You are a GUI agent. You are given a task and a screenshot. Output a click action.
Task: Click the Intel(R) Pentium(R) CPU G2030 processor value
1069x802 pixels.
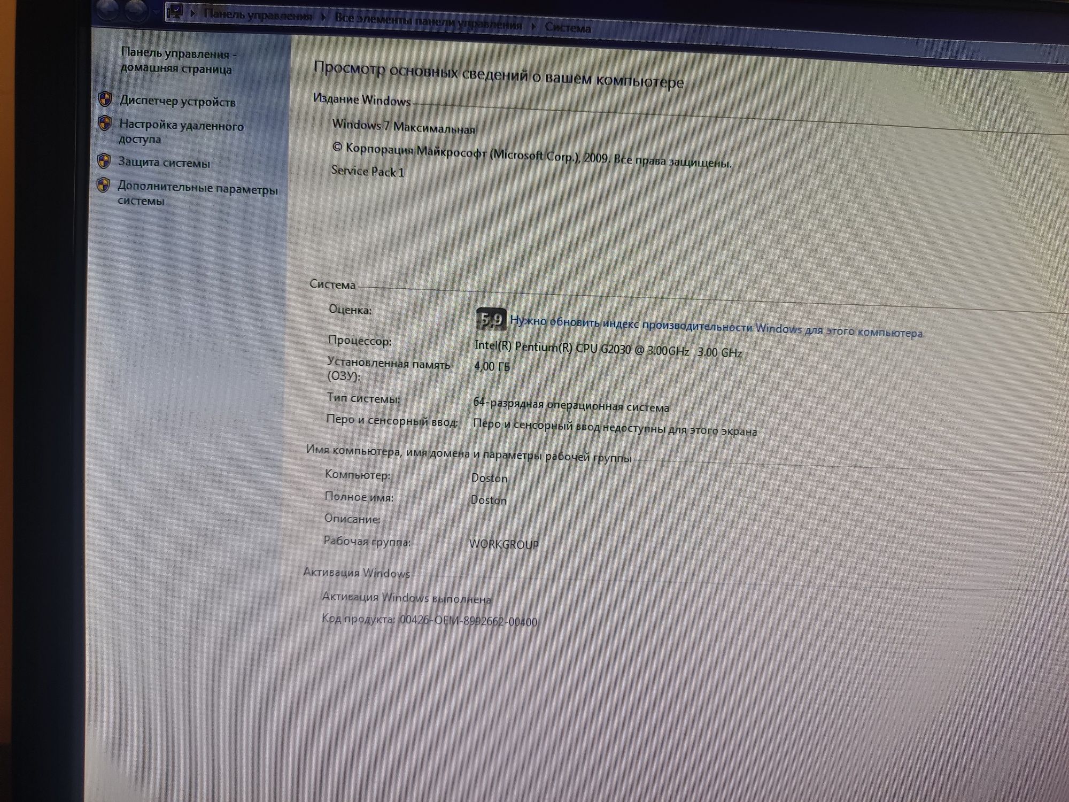608,349
